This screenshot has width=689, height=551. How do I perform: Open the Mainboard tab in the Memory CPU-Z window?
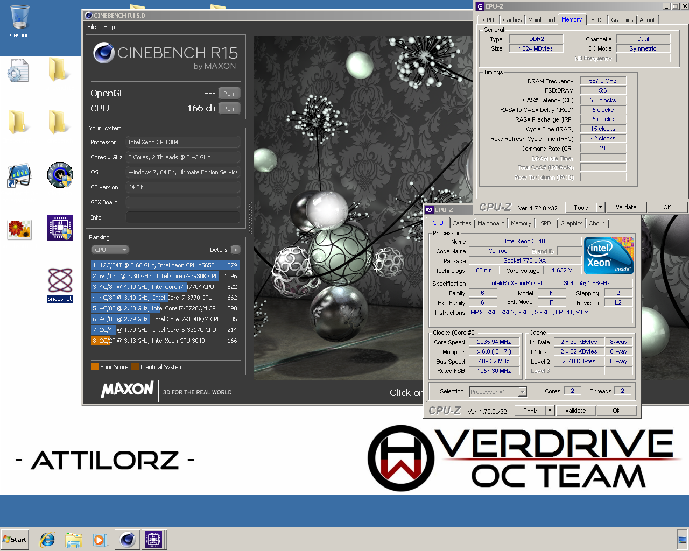(x=542, y=20)
